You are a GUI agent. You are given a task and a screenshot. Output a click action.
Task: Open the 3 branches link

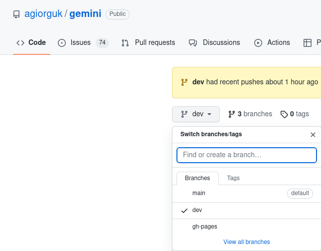[x=250, y=114]
